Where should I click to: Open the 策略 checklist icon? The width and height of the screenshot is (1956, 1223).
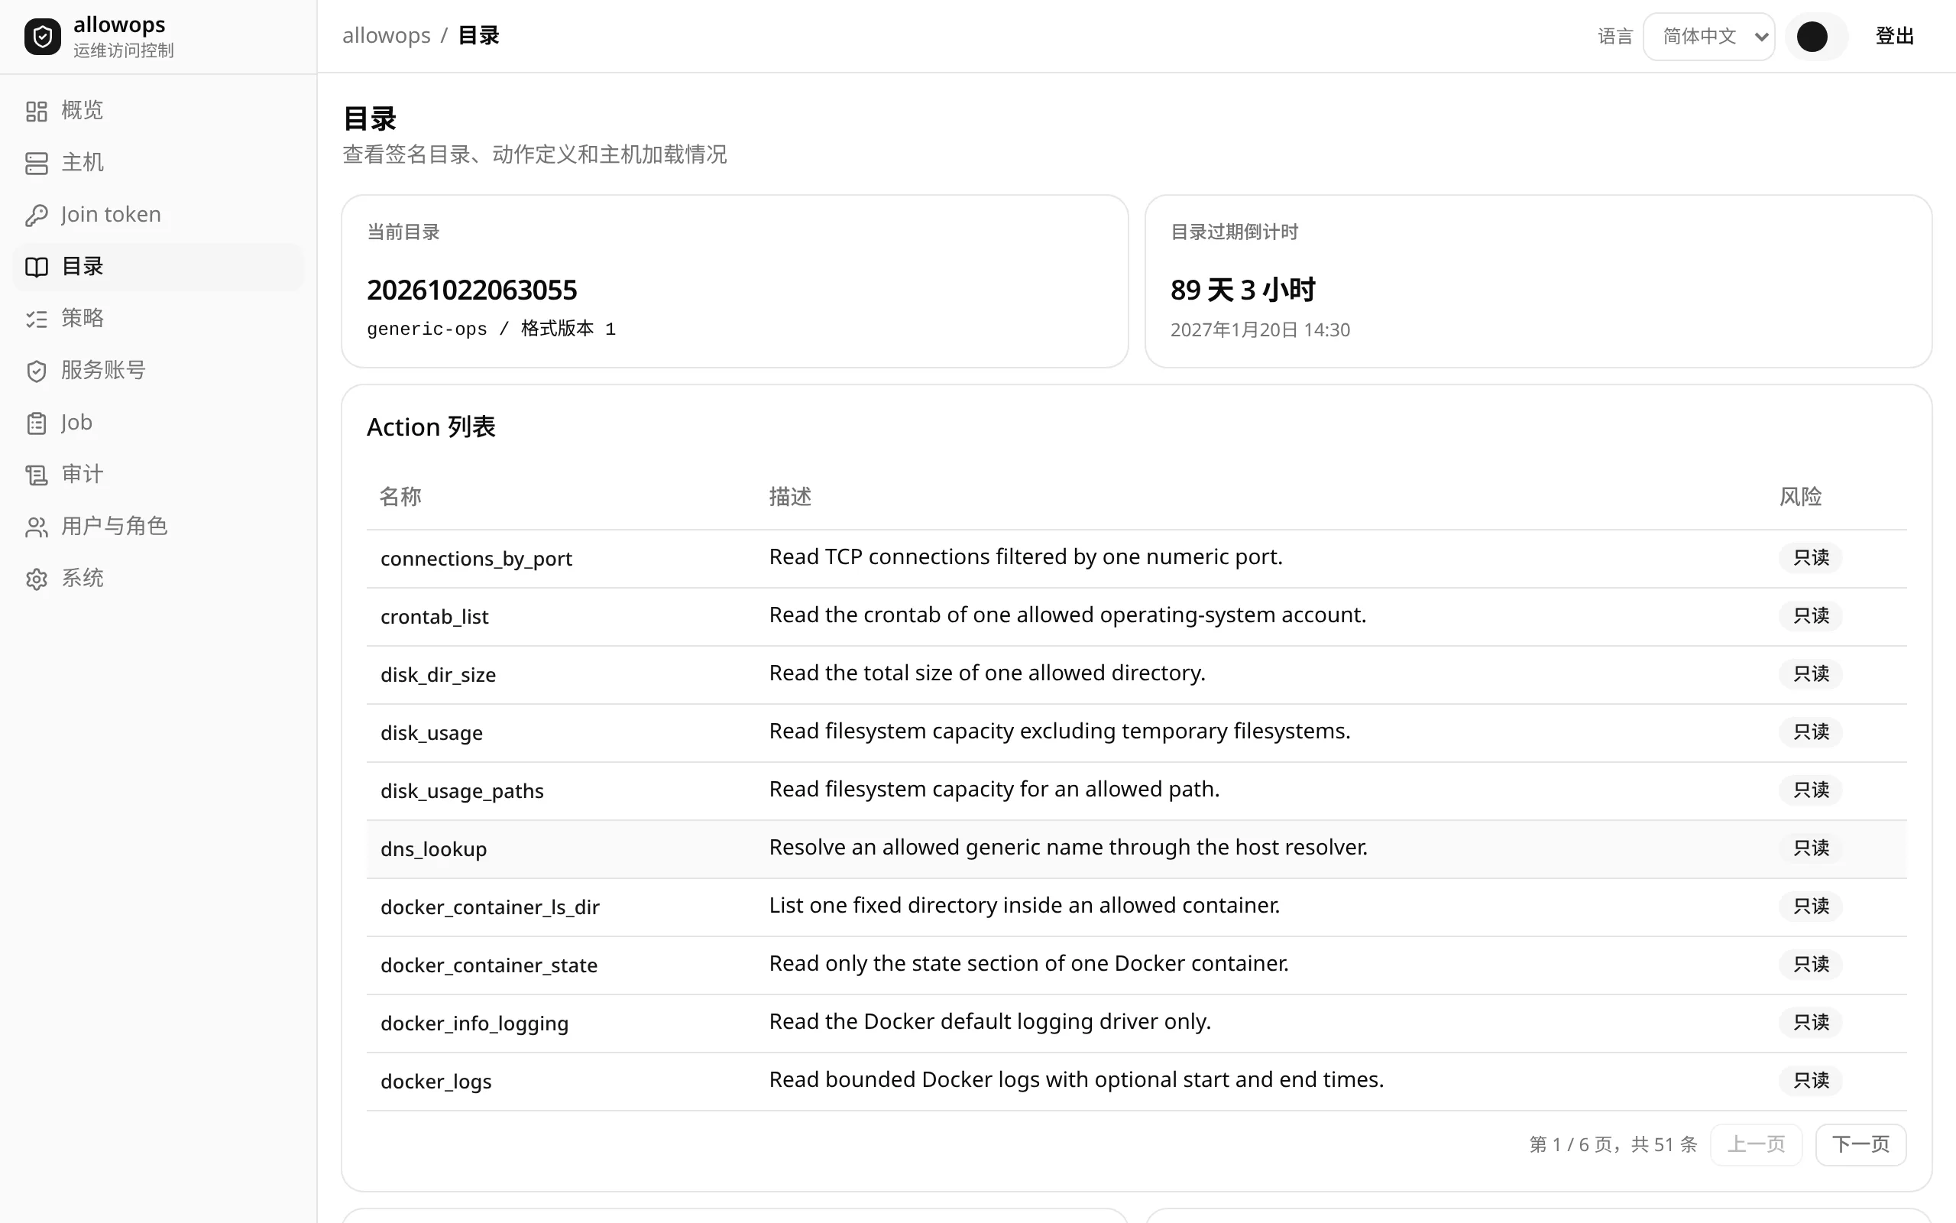click(x=37, y=319)
